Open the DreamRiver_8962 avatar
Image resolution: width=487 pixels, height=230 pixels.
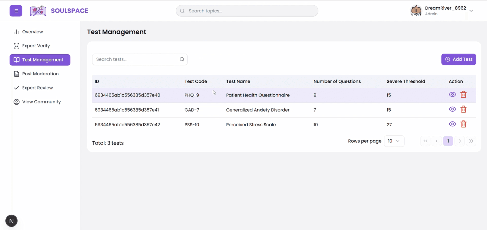tap(416, 11)
